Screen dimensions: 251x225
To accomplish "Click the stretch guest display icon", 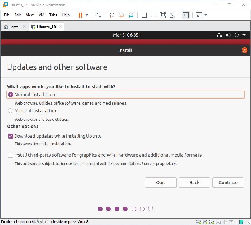I will coord(199,15).
